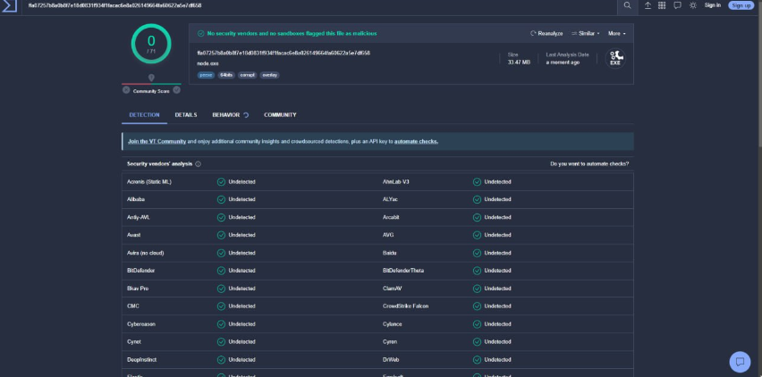Image resolution: width=762 pixels, height=377 pixels.
Task: Click the Arcabit undetected check icon
Action: [x=478, y=217]
